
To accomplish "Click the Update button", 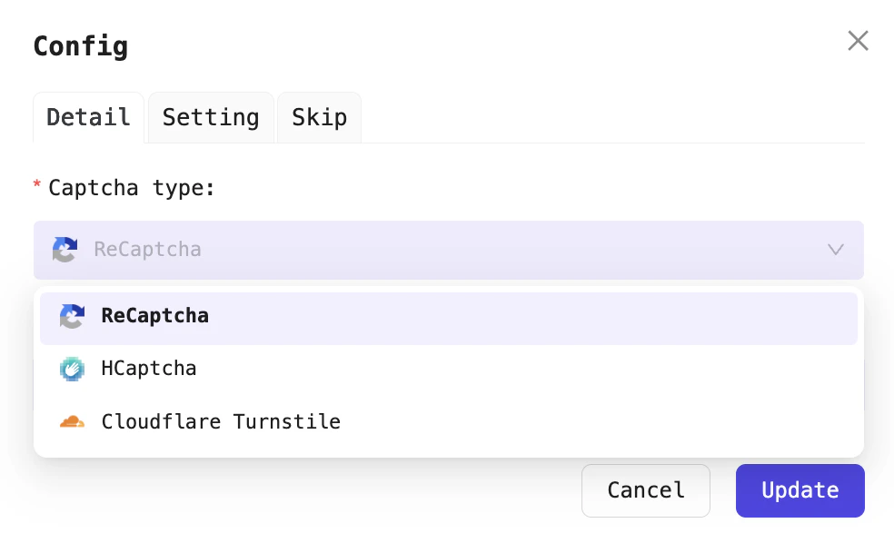I will click(800, 490).
